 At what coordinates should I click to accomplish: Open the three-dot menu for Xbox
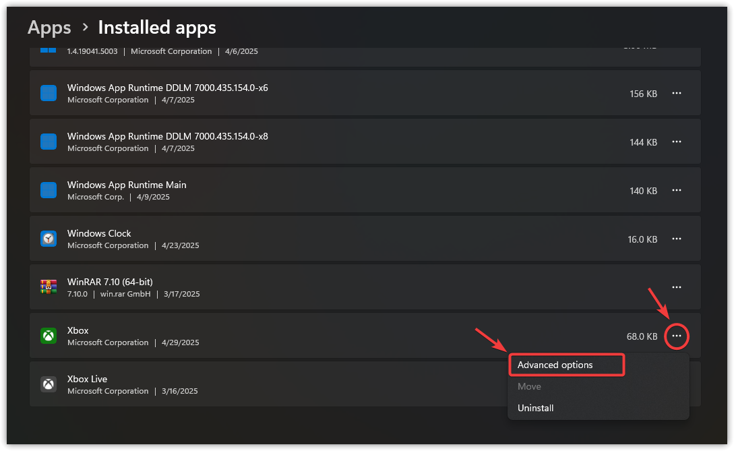coord(677,336)
